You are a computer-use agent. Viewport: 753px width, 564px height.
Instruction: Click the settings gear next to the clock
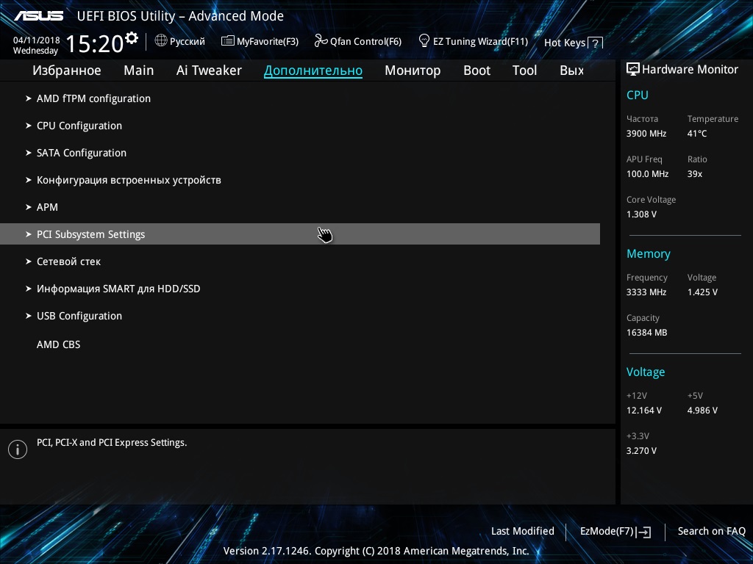[x=132, y=38]
